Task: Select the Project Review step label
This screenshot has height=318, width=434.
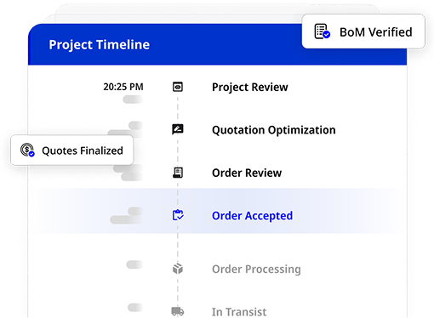Action: click(x=250, y=87)
